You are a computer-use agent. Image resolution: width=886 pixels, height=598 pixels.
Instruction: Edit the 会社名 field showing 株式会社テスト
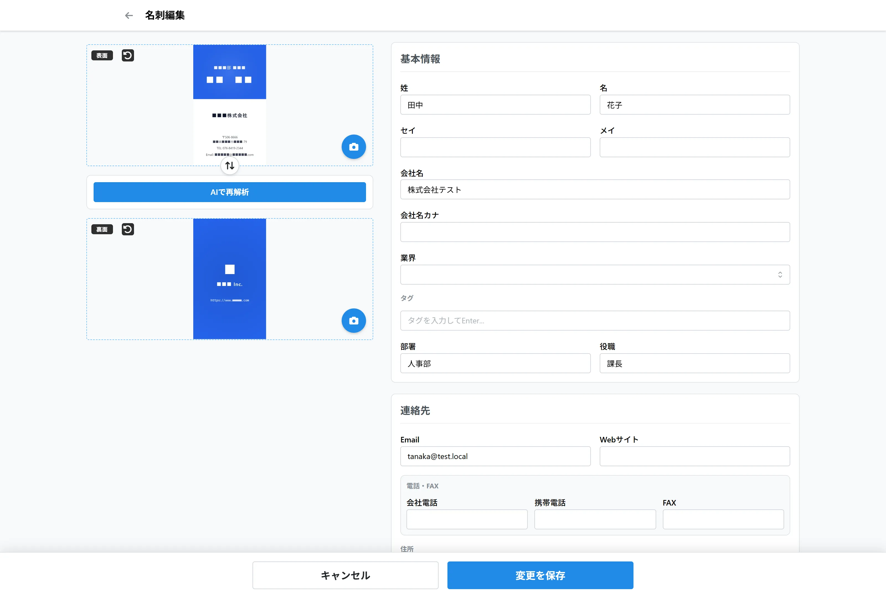coord(595,189)
